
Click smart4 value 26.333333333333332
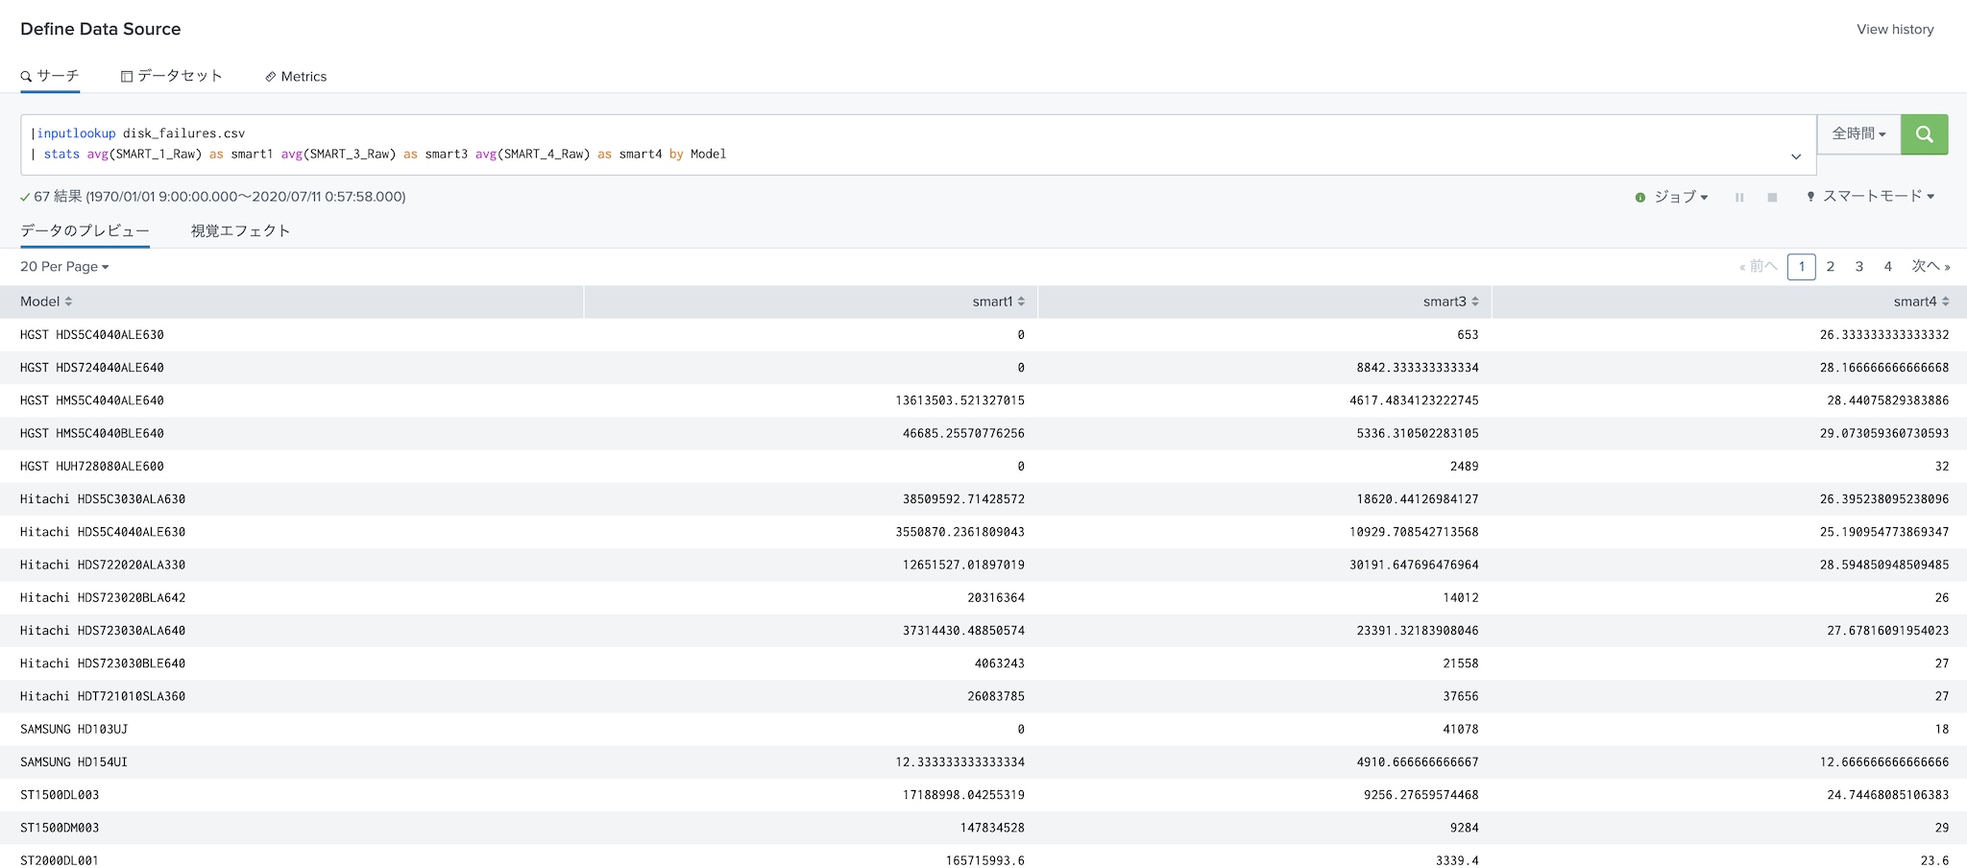point(1884,335)
